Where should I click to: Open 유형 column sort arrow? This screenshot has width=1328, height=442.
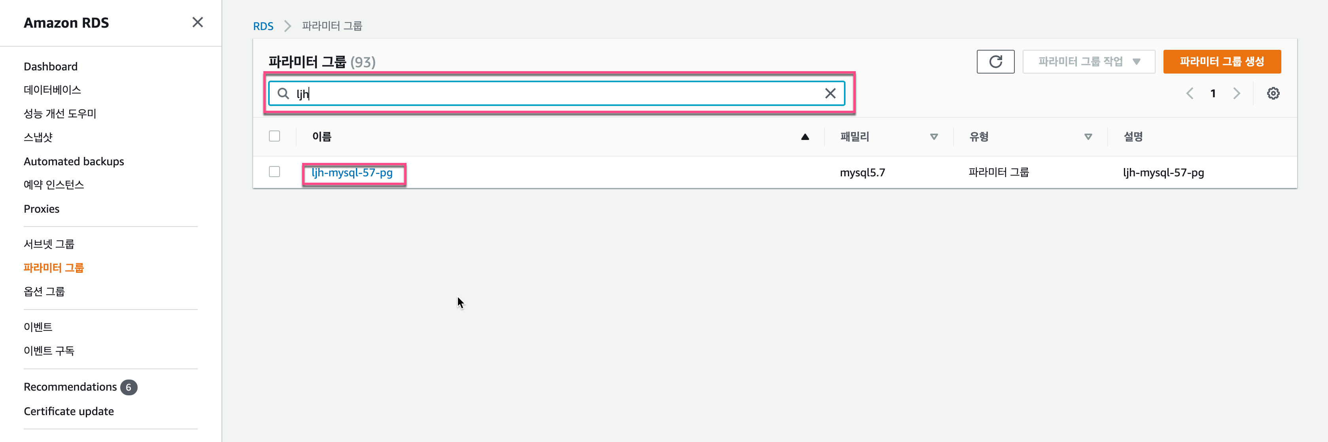1088,136
